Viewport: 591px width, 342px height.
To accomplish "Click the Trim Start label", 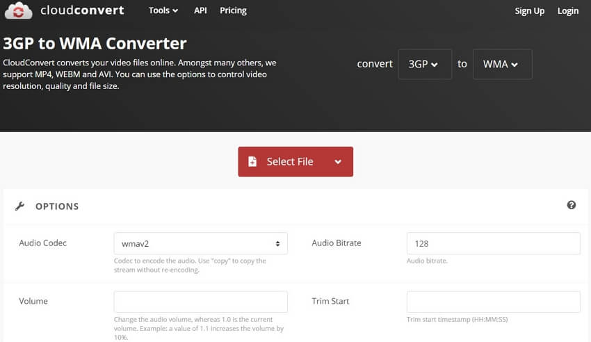I will coord(330,301).
